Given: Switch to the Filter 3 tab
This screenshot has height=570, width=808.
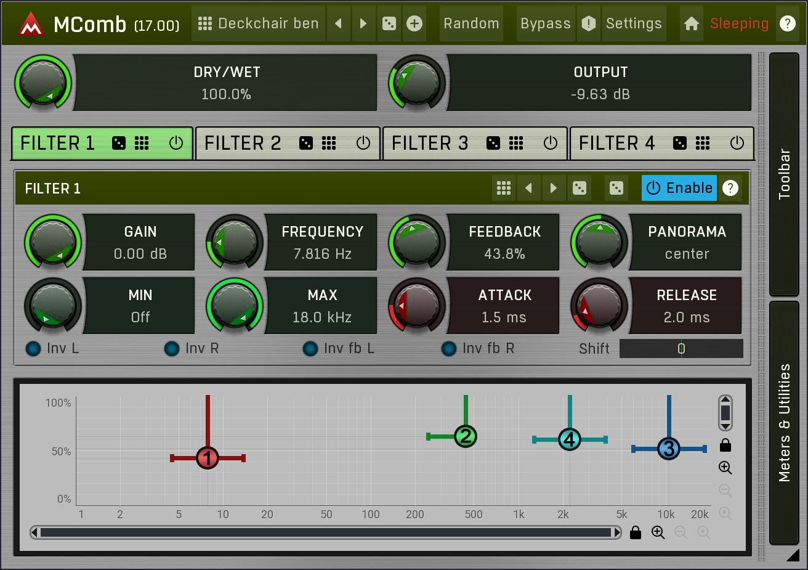Looking at the screenshot, I should [x=430, y=143].
